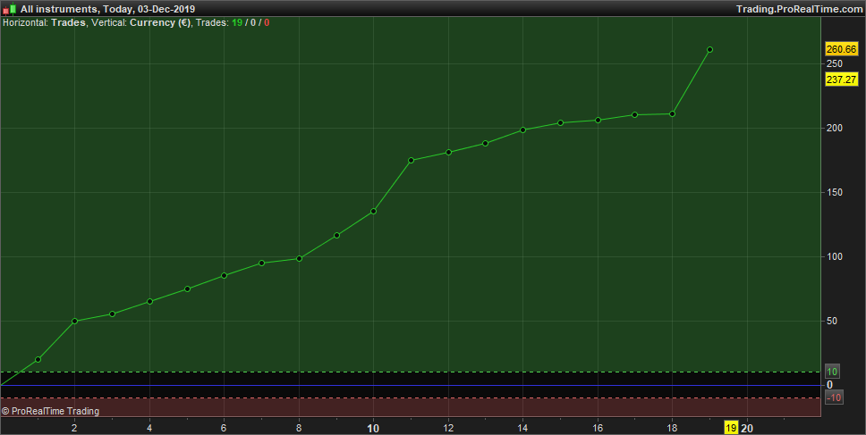Select the 237.27 yellow value label
This screenshot has height=435, width=866.
tap(841, 79)
